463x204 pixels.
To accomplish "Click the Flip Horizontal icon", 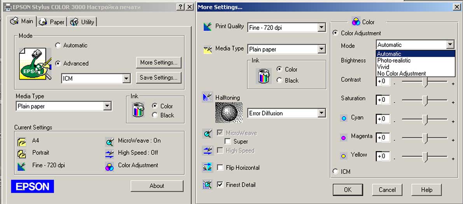I will tap(208, 167).
